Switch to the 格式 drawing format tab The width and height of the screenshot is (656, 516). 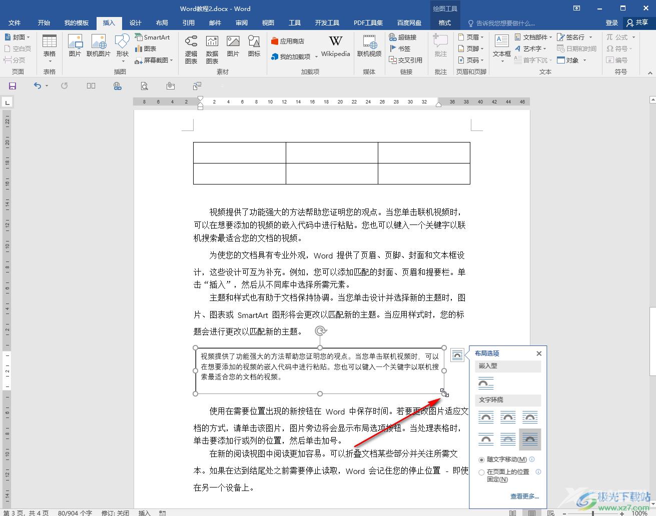click(x=445, y=22)
